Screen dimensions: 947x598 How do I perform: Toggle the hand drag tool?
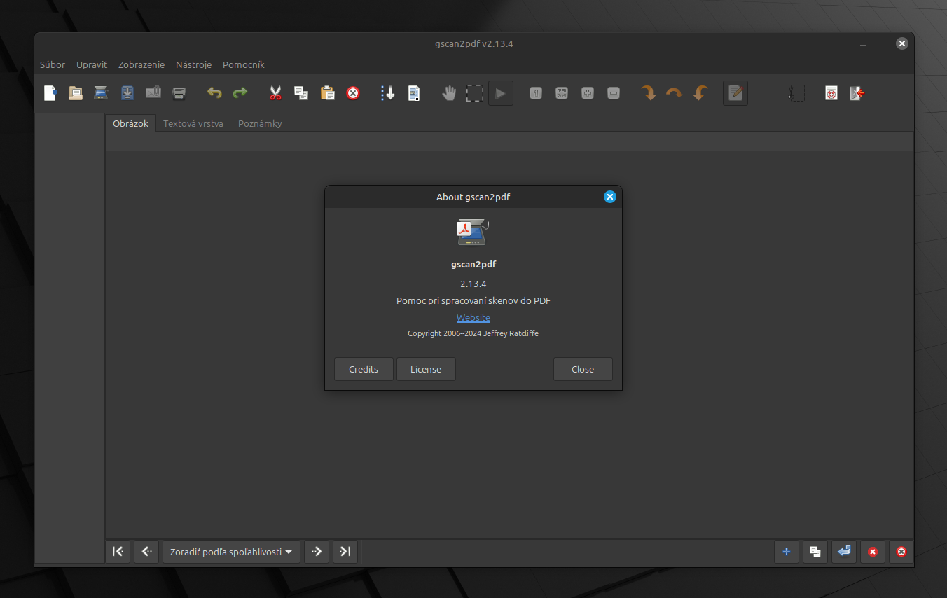[449, 93]
